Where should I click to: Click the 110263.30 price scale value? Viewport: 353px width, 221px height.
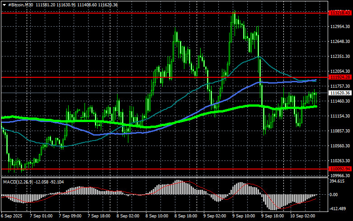340,161
